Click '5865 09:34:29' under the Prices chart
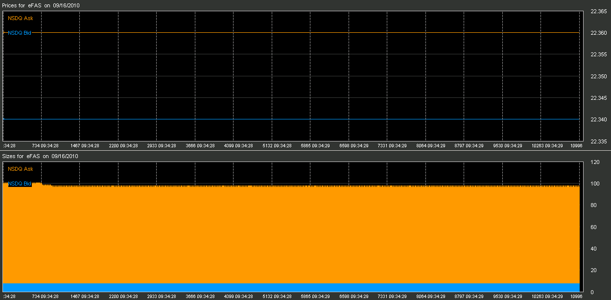This screenshot has width=611, height=300. (315, 146)
